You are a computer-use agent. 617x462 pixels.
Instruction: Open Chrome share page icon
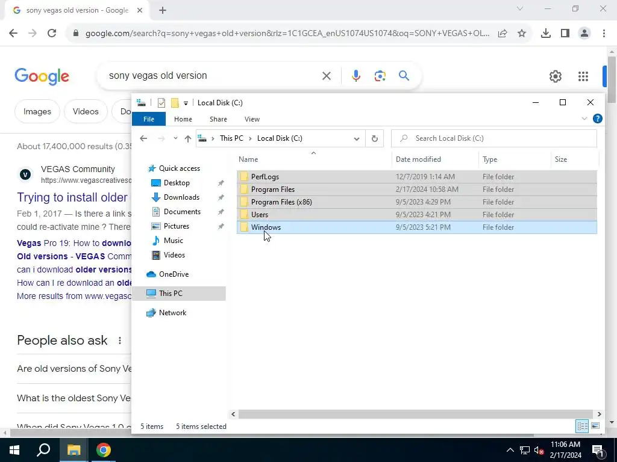[x=503, y=34]
